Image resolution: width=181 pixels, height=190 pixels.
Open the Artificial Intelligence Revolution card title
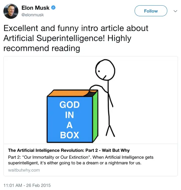(69, 150)
